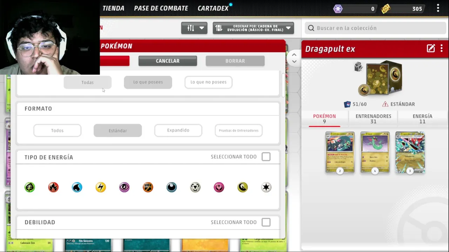Screen dimensions: 449x252
Task: Open the Tienda menu
Action: click(x=113, y=8)
